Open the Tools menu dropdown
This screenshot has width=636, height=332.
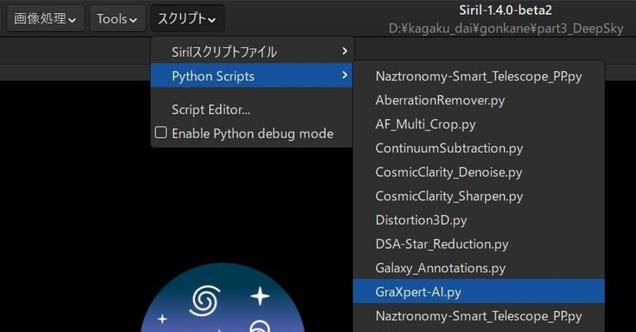(118, 18)
